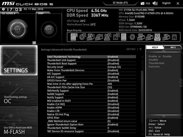This screenshot has height=137, width=183.
Task: Open the favorites heart icon in header
Action: coord(155,3)
